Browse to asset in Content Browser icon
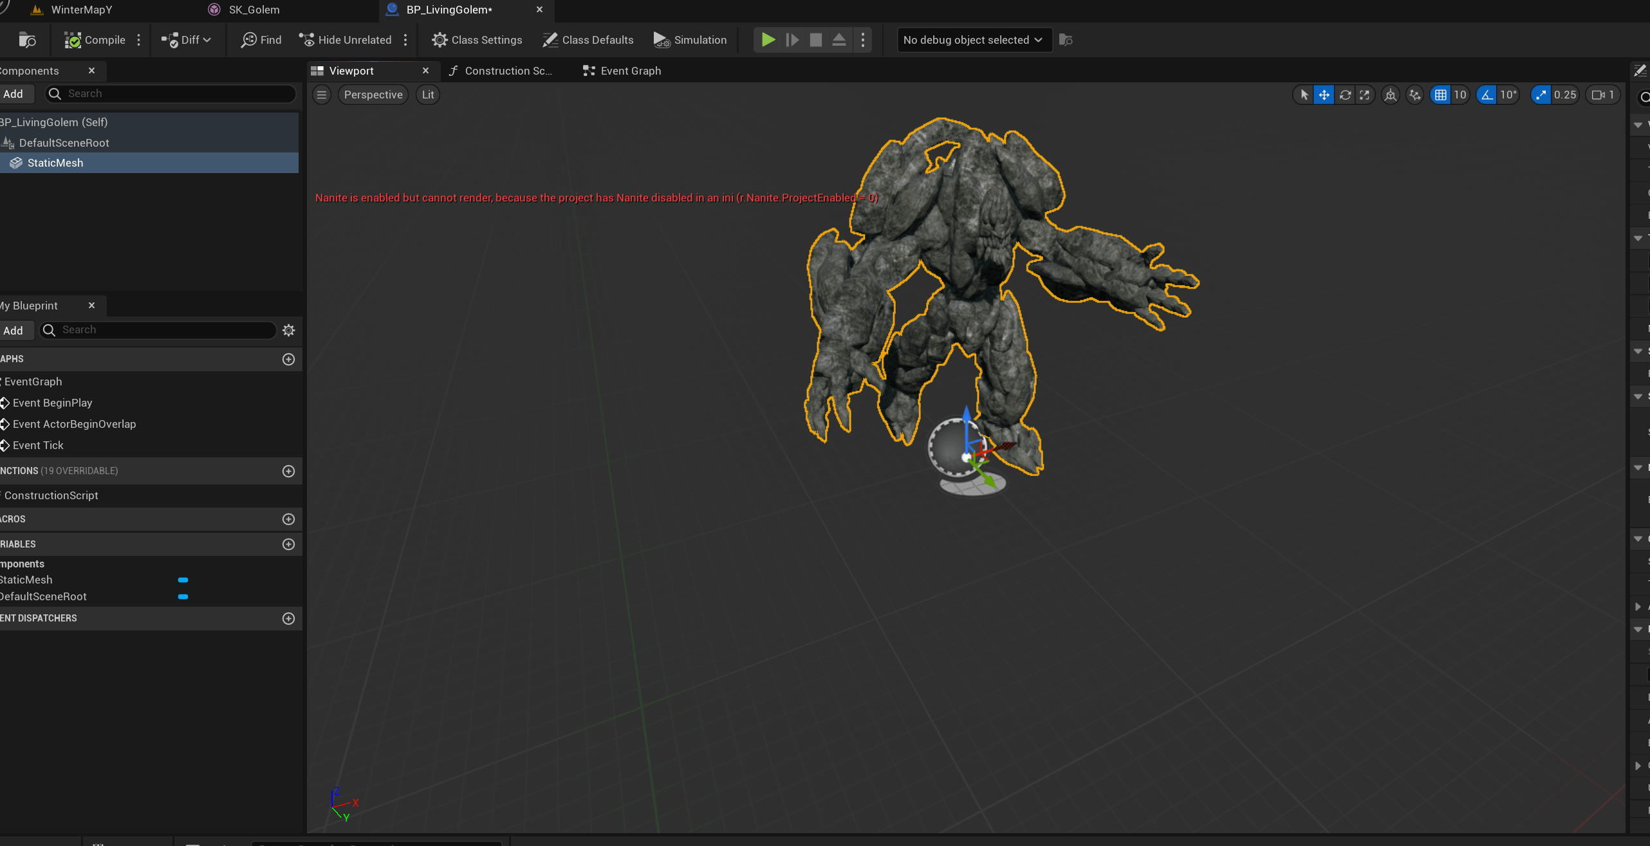The width and height of the screenshot is (1650, 846). click(27, 40)
